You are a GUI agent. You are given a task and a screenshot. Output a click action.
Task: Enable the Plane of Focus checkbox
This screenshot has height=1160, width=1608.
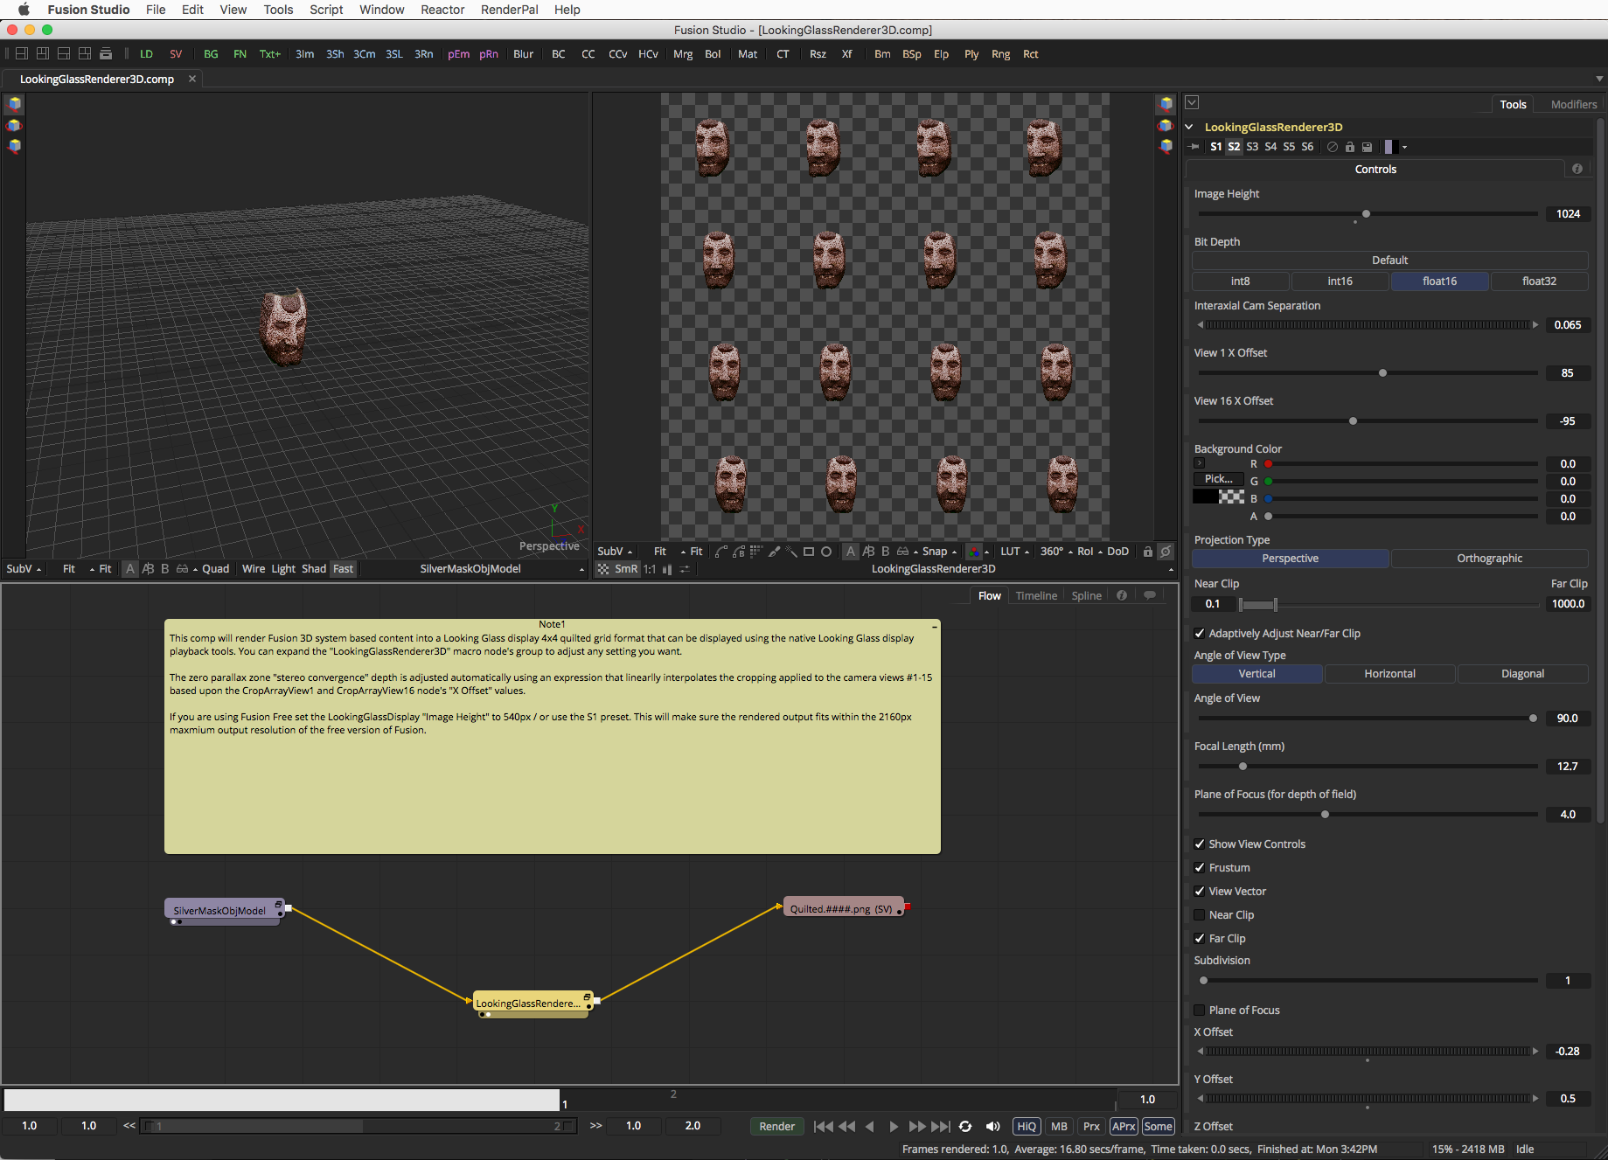1200,1010
